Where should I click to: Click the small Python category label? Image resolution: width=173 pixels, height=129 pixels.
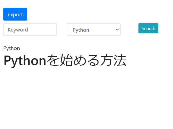coord(12,48)
